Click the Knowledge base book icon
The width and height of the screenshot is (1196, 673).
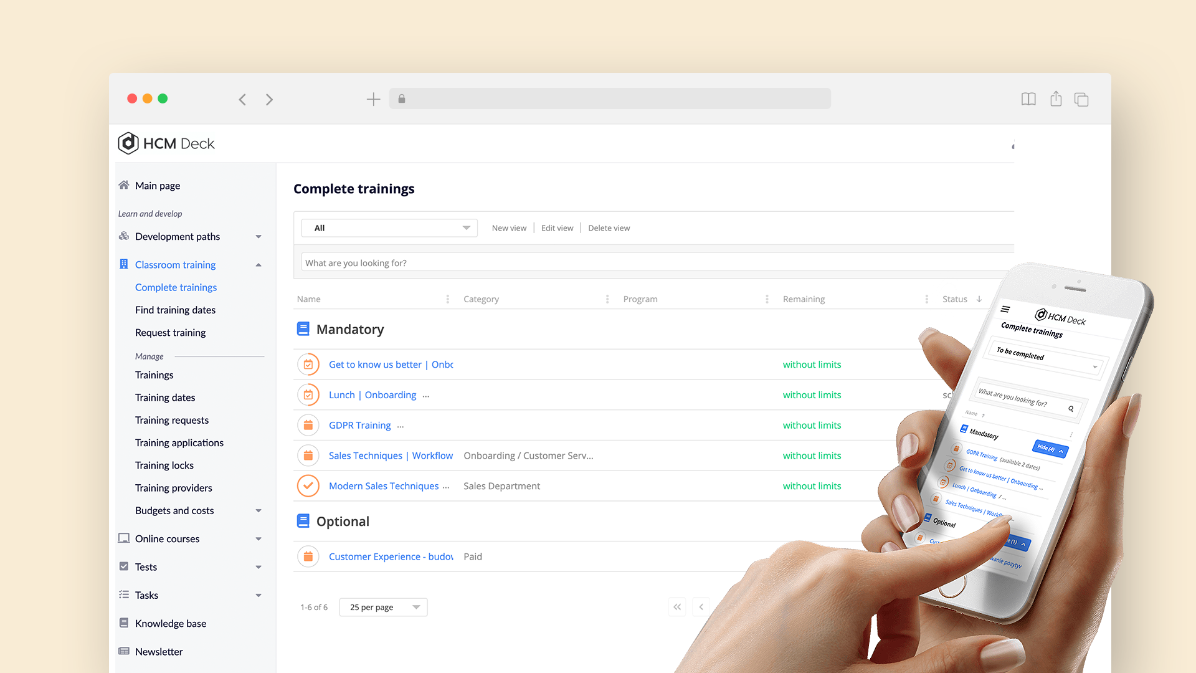click(124, 623)
